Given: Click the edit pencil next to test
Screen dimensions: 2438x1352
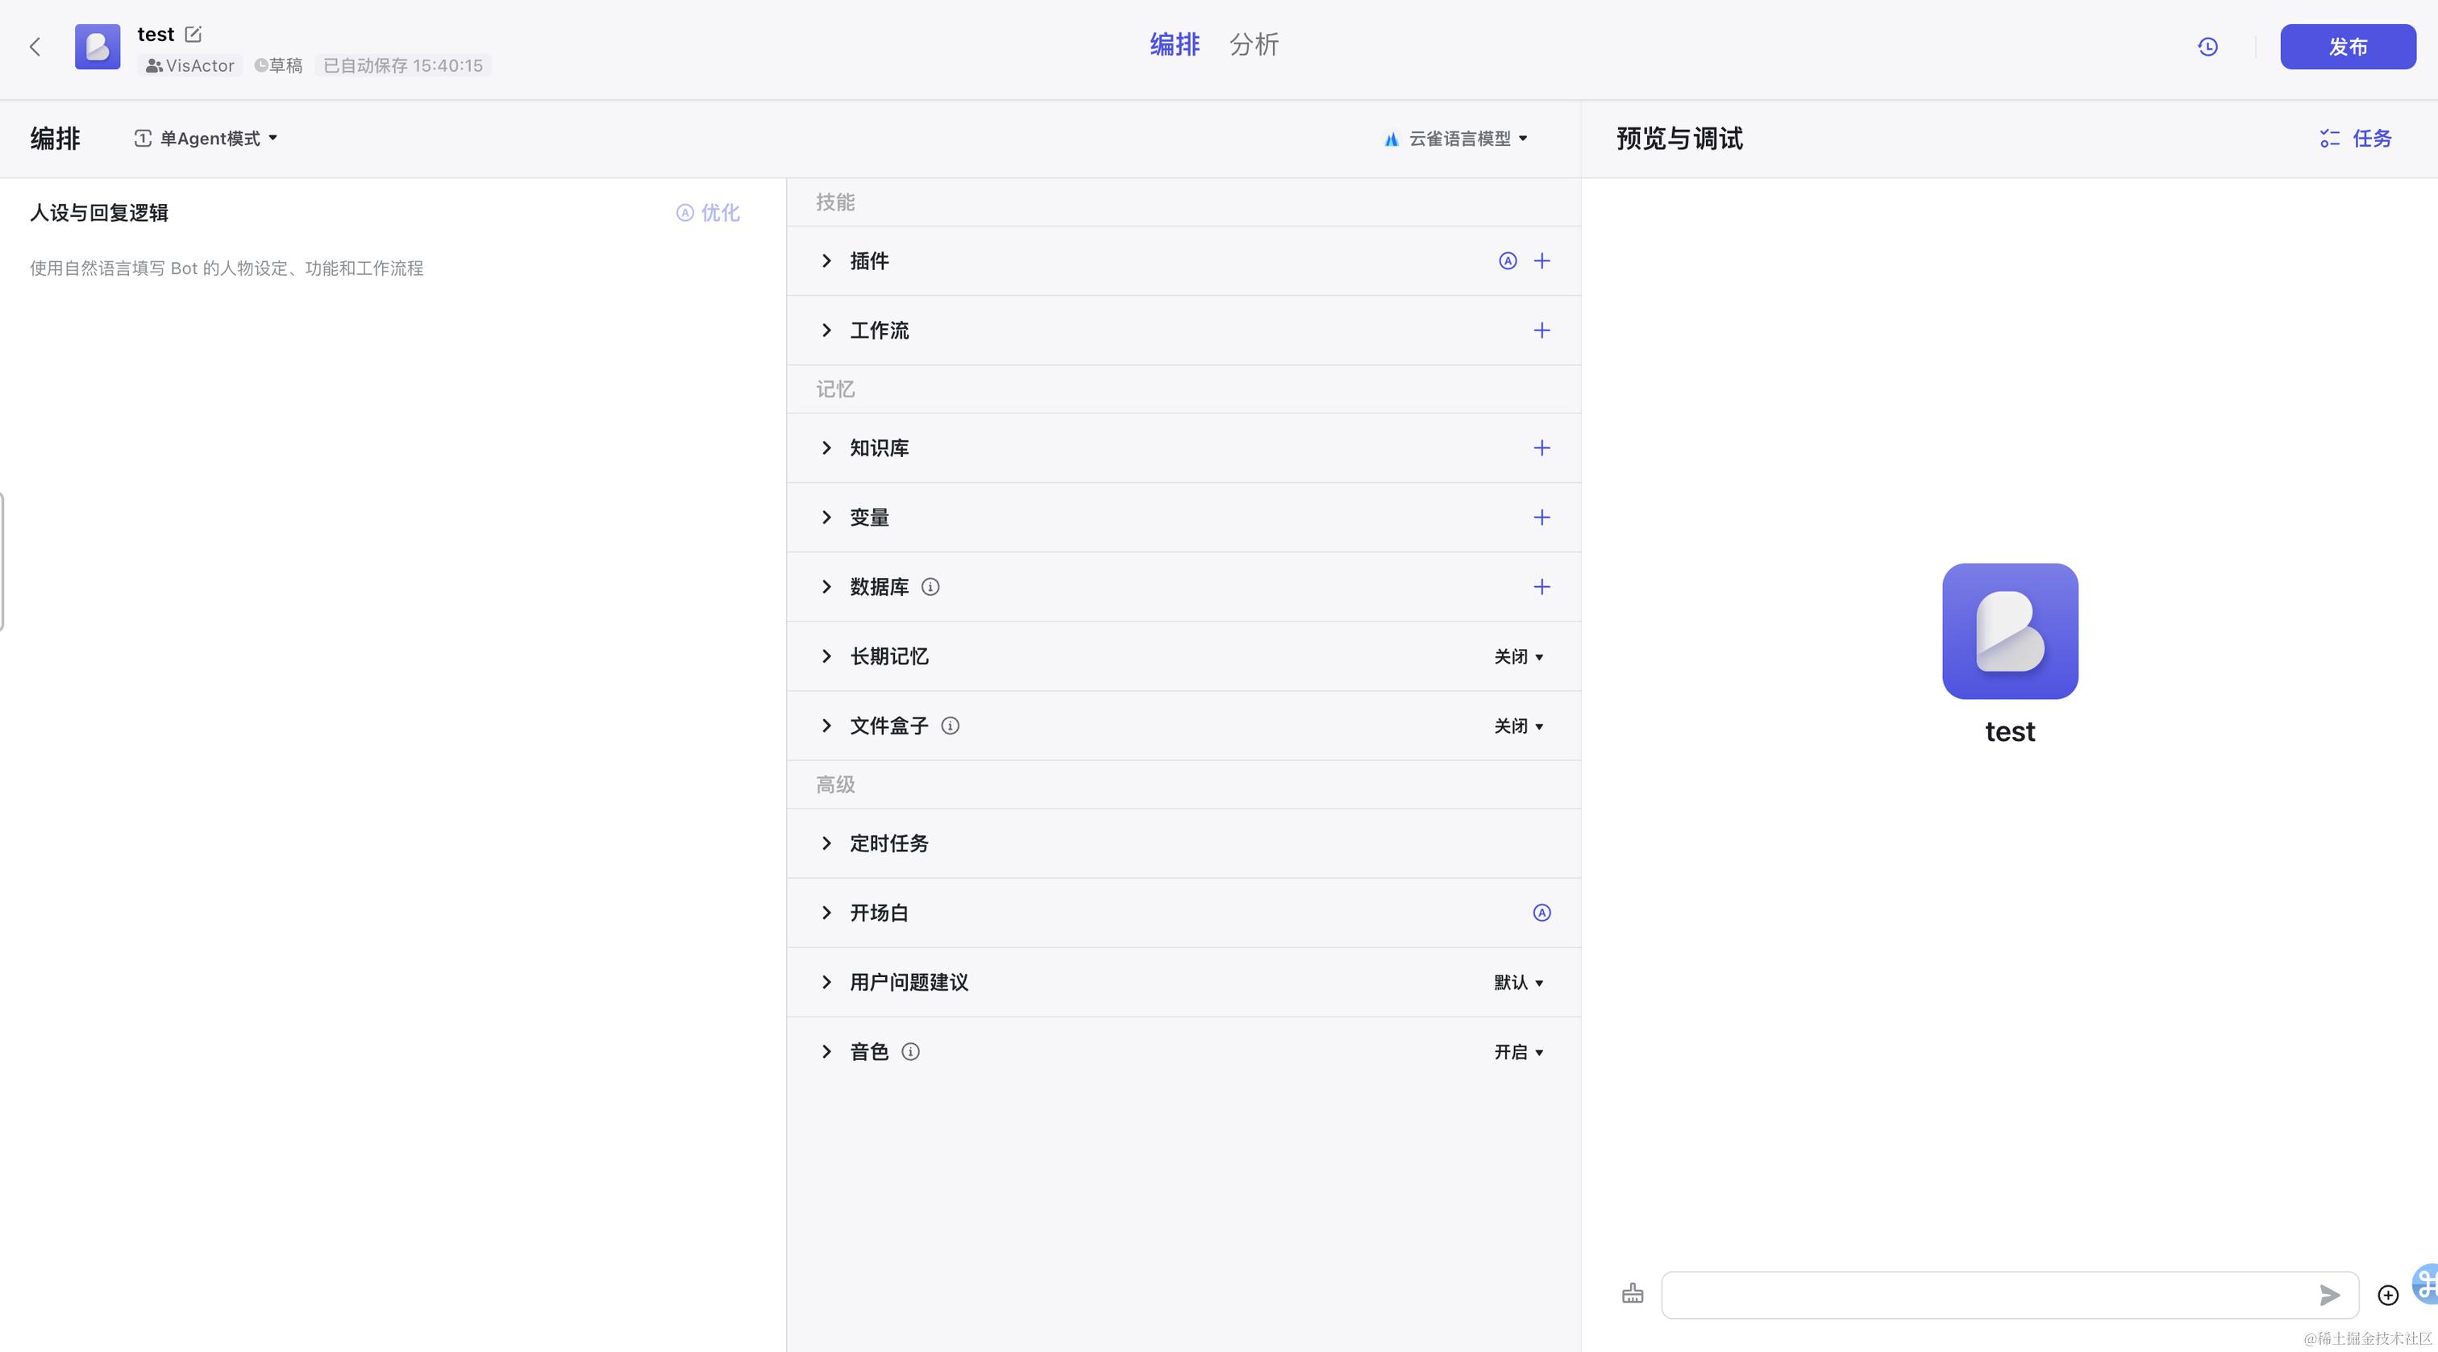Looking at the screenshot, I should [193, 34].
